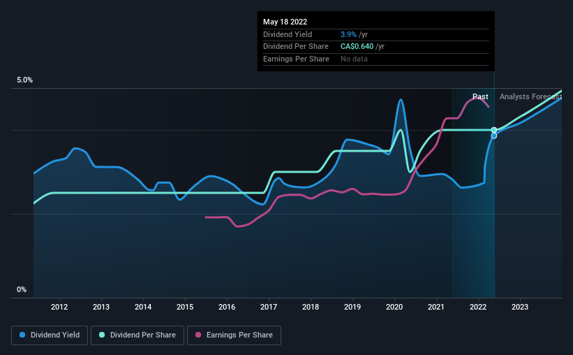Click the 2022 x-axis label

[478, 307]
